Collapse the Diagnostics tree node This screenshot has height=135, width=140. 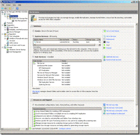2,25
